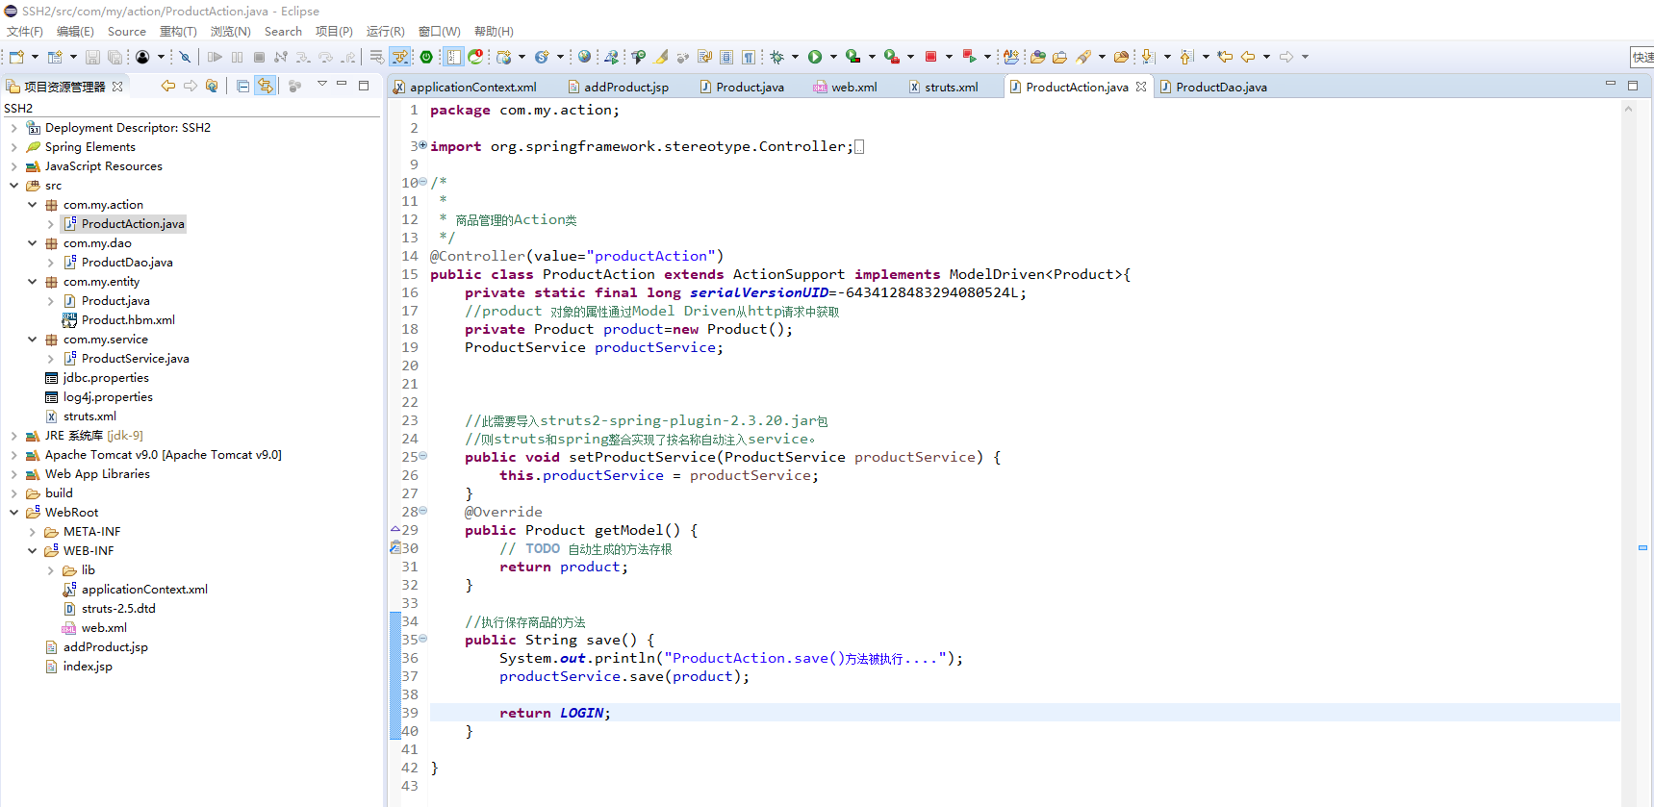The image size is (1654, 807).
Task: Click the Back navigation arrow in main toolbar
Action: [x=1248, y=57]
